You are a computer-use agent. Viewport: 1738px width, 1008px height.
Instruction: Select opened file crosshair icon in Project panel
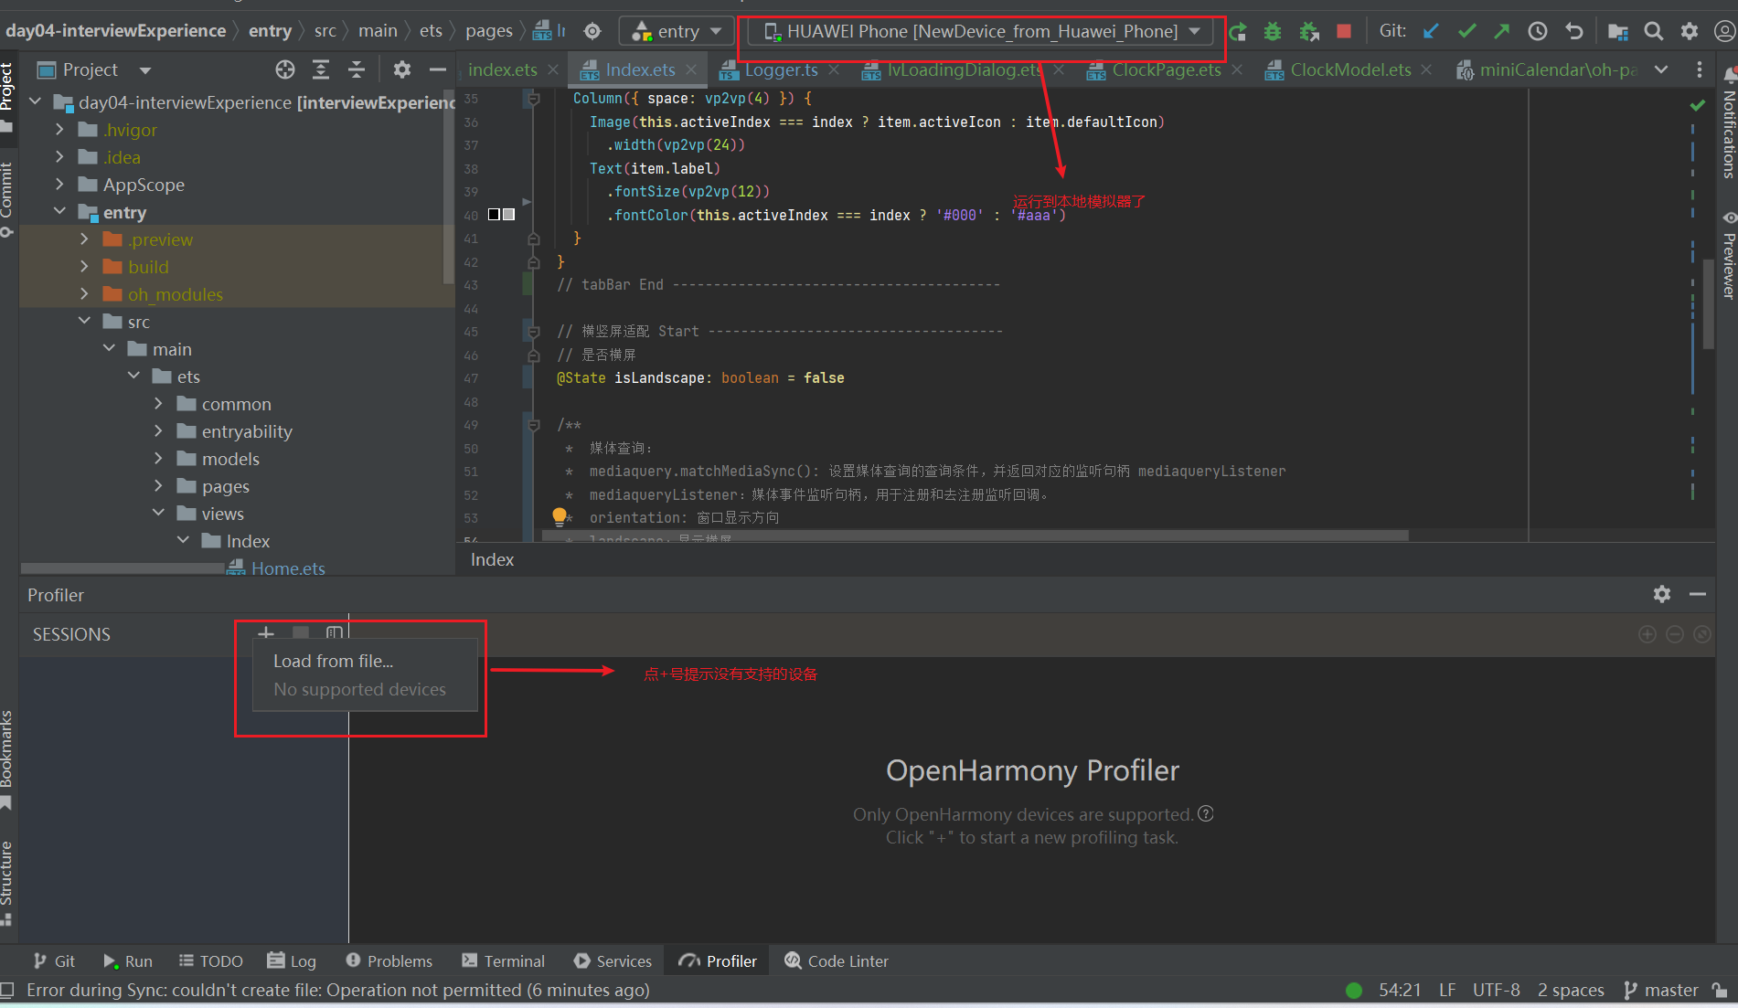[285, 69]
